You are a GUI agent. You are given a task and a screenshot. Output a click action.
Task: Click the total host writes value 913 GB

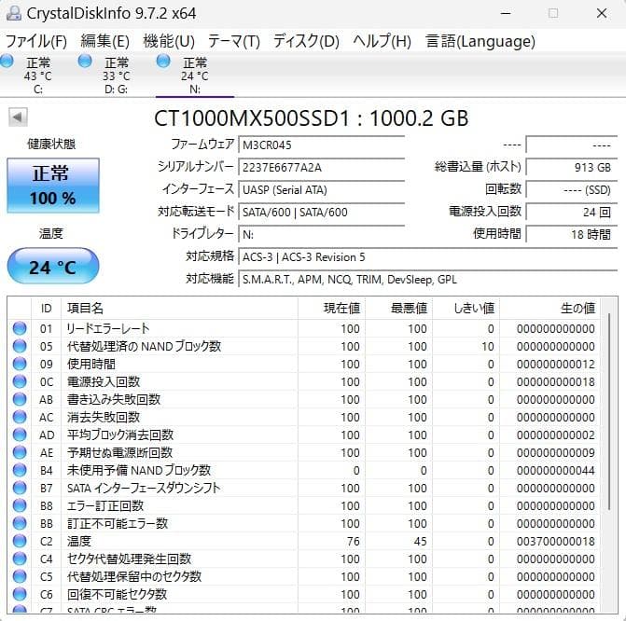pos(572,167)
